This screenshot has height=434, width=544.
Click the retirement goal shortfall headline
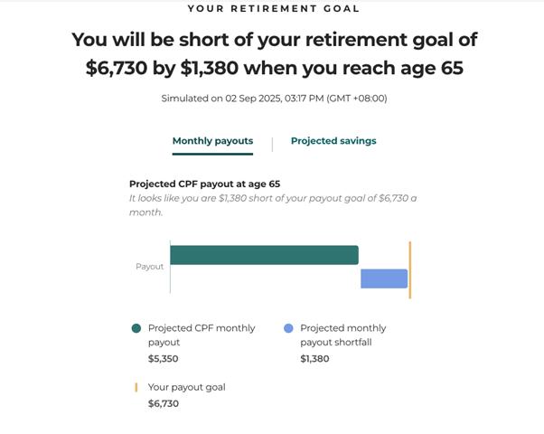coord(274,53)
